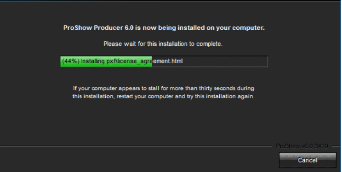Screen dimensions: 342x172
Task: Click the 'If your computer appears to stall' line
Action: click(x=163, y=89)
